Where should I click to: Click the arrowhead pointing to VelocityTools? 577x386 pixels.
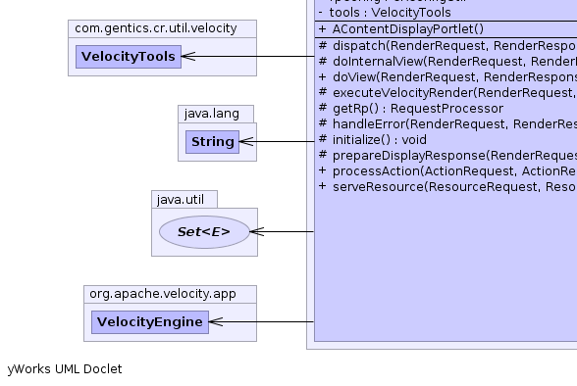coord(188,56)
